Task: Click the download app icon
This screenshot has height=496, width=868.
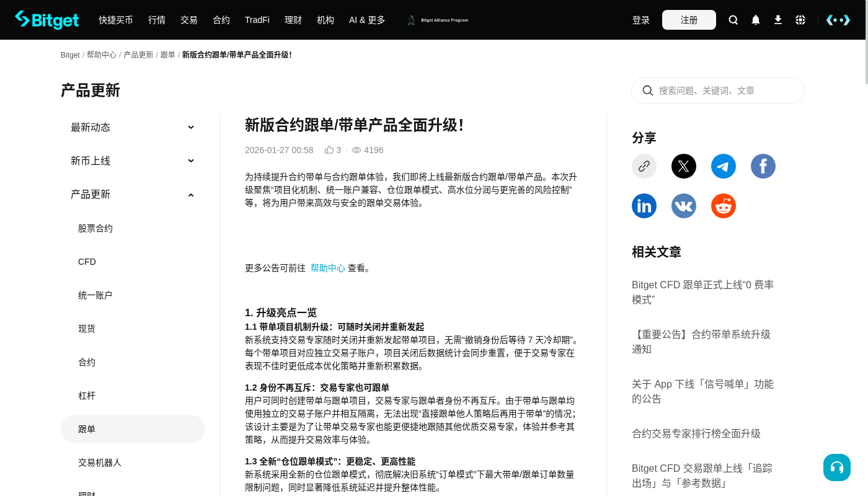Action: 778,20
